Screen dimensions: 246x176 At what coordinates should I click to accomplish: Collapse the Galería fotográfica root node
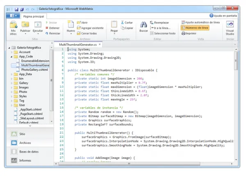coord(9,48)
